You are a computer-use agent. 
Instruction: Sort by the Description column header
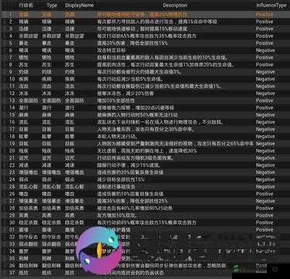[175, 5]
